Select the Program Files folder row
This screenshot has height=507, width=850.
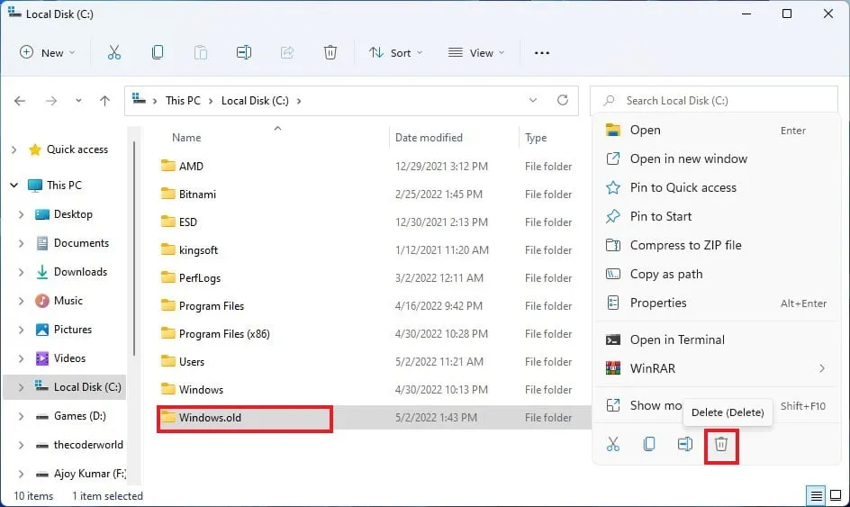coord(374,306)
